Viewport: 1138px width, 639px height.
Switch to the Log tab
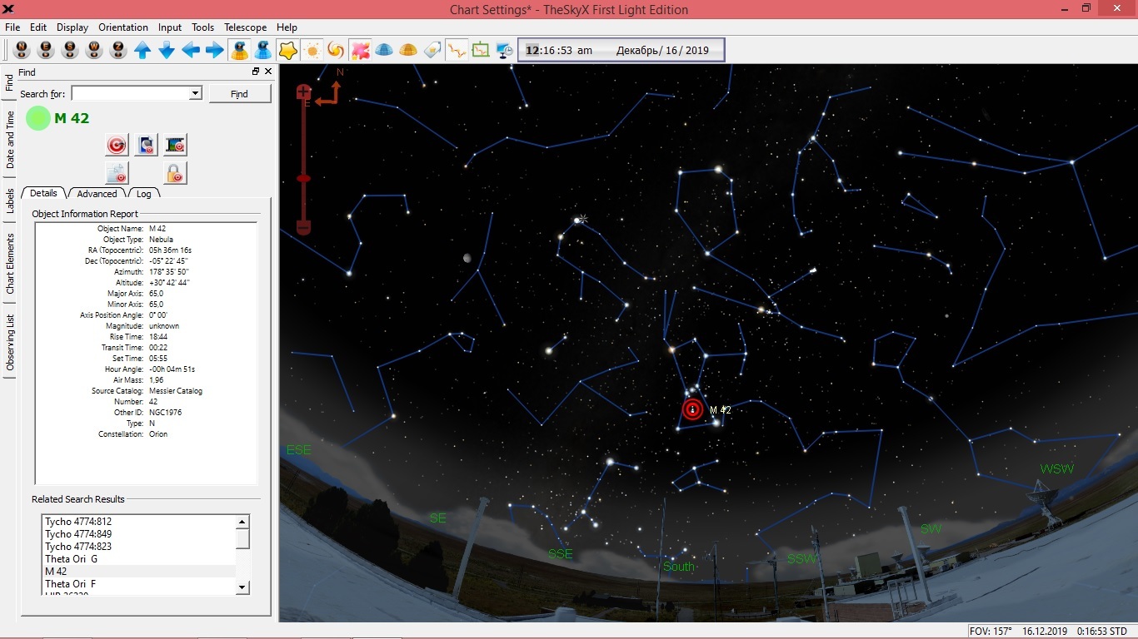144,193
